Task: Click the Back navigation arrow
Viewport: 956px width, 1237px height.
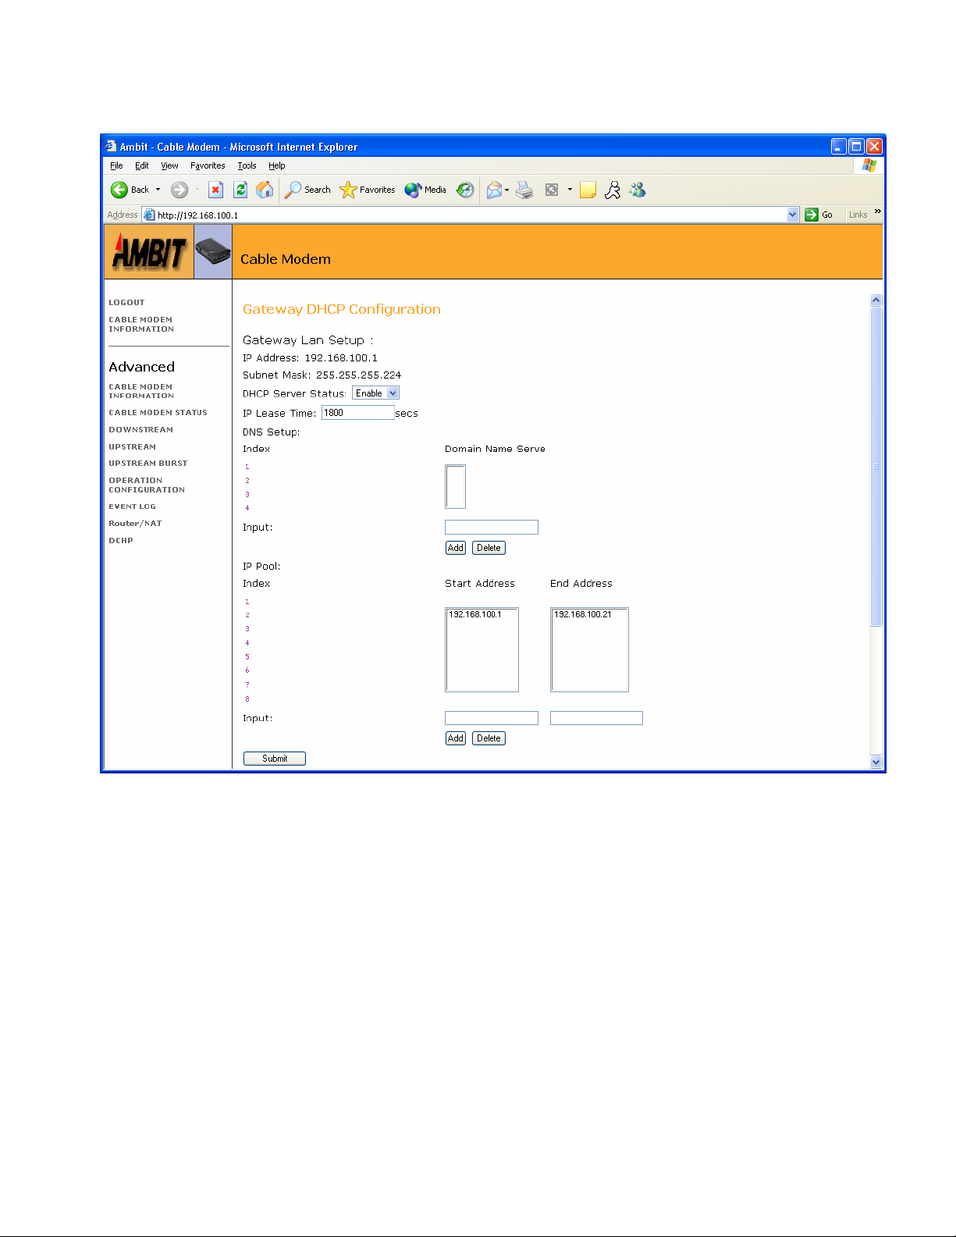Action: (x=119, y=190)
